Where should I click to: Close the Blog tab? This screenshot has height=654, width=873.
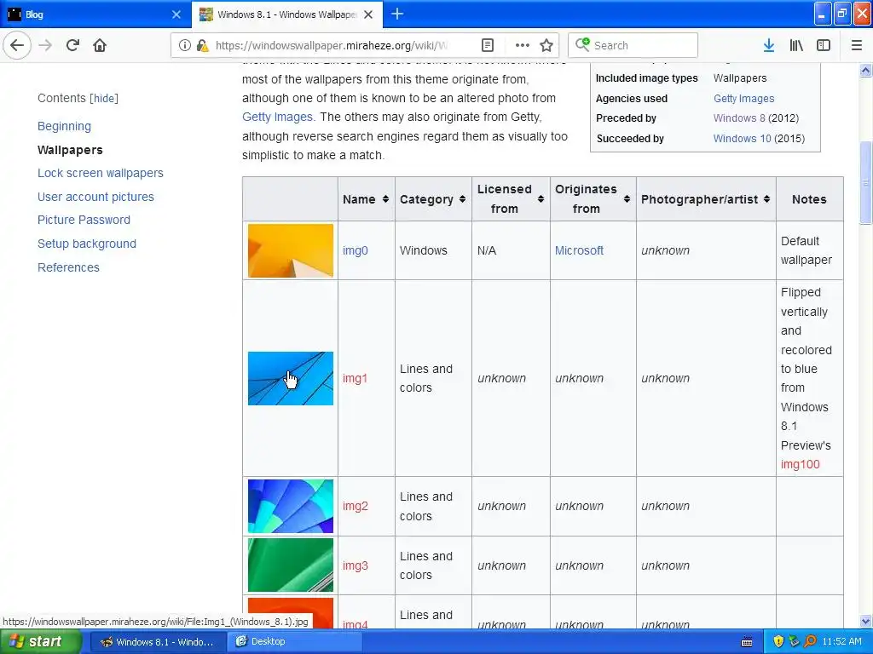click(176, 14)
